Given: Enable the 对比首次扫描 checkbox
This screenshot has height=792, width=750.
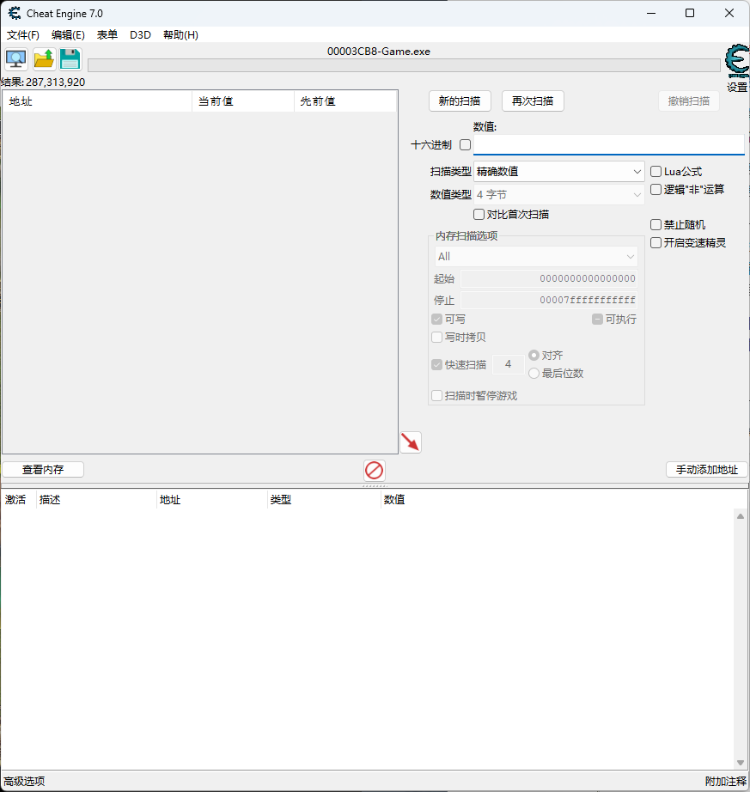Looking at the screenshot, I should click(479, 214).
